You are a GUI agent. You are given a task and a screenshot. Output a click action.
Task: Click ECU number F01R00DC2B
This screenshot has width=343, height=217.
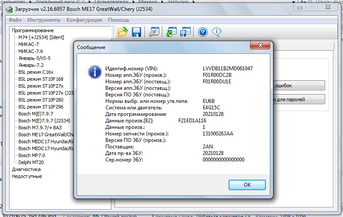(x=217, y=75)
